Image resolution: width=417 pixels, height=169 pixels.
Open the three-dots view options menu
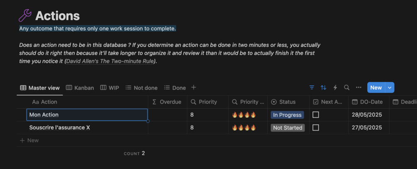point(358,87)
